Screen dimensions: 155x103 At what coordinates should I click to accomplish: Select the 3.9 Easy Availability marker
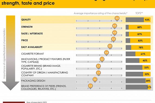110,47
